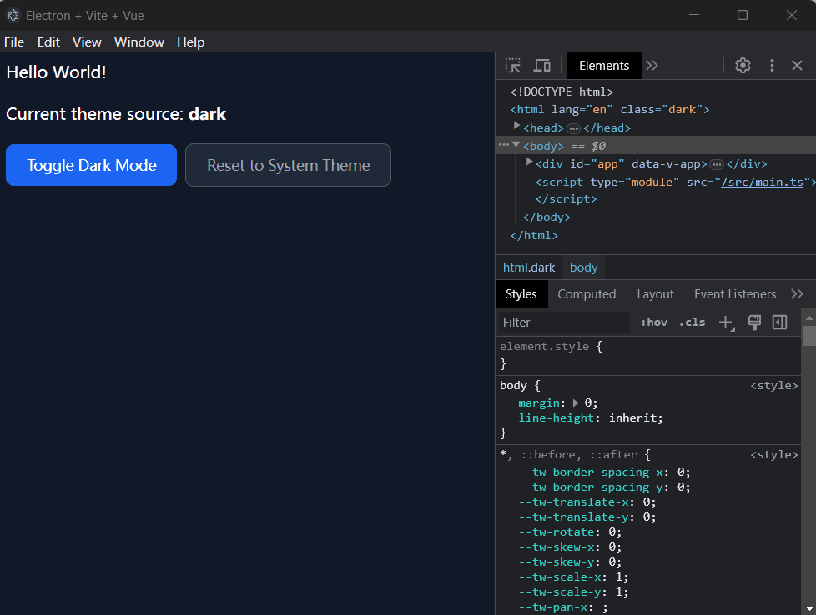Toggle the device toolbar icon

(x=542, y=66)
